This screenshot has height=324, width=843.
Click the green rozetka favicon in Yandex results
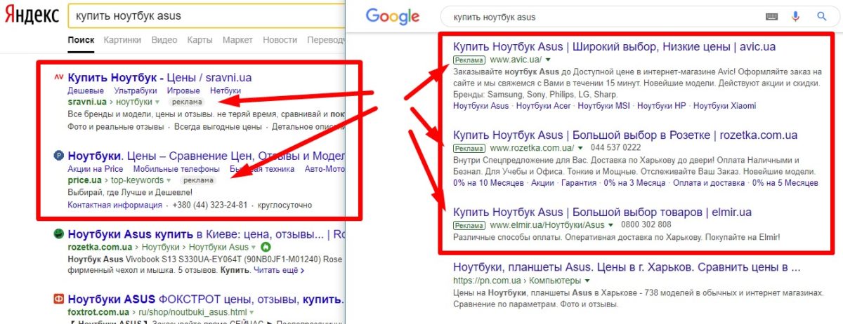(x=58, y=234)
